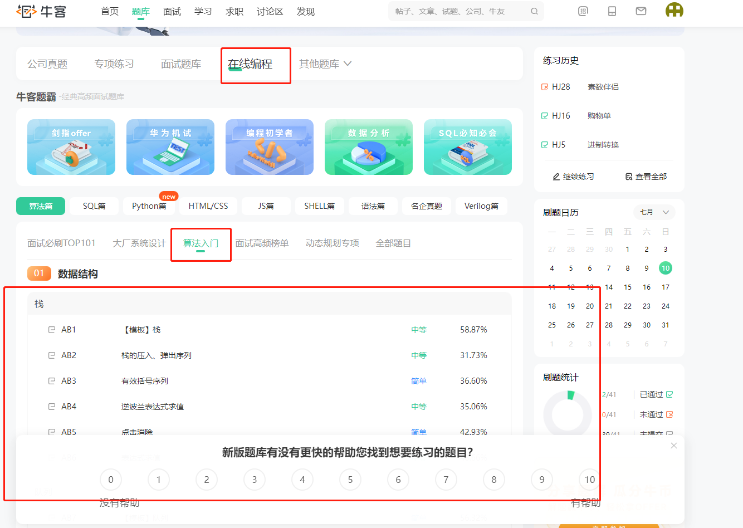This screenshot has width=743, height=528.
Task: Select the Python篇 category button
Action: click(x=149, y=206)
